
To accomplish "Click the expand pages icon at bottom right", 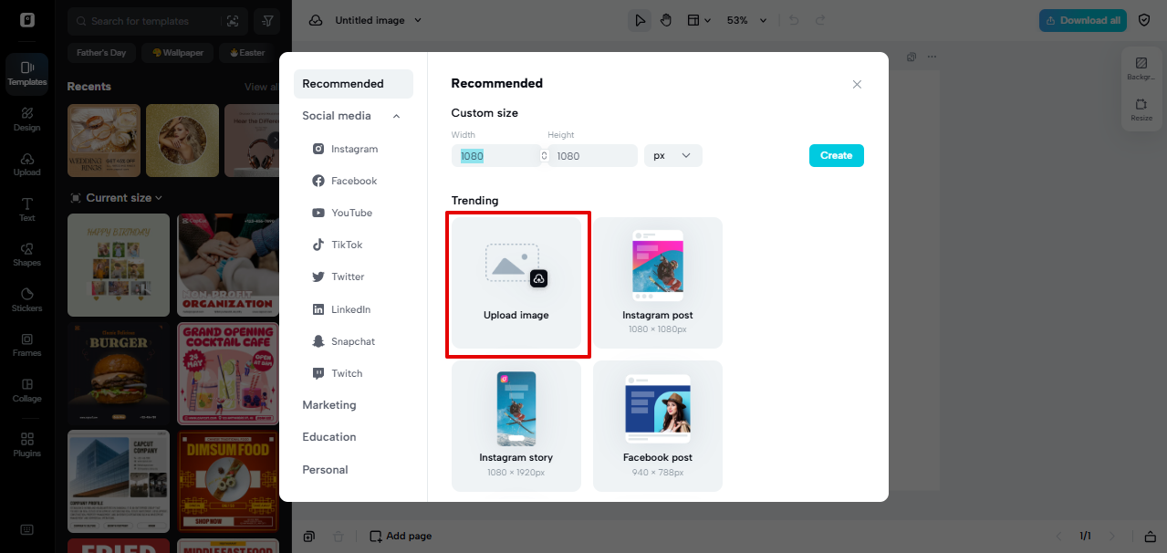I will coord(1151,536).
